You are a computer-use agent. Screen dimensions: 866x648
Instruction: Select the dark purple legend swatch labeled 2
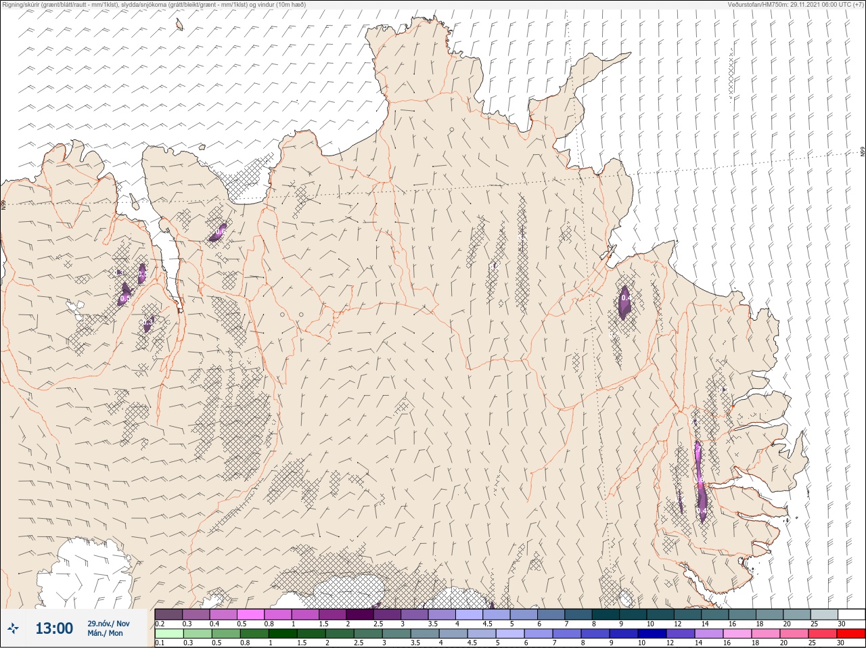click(x=360, y=614)
